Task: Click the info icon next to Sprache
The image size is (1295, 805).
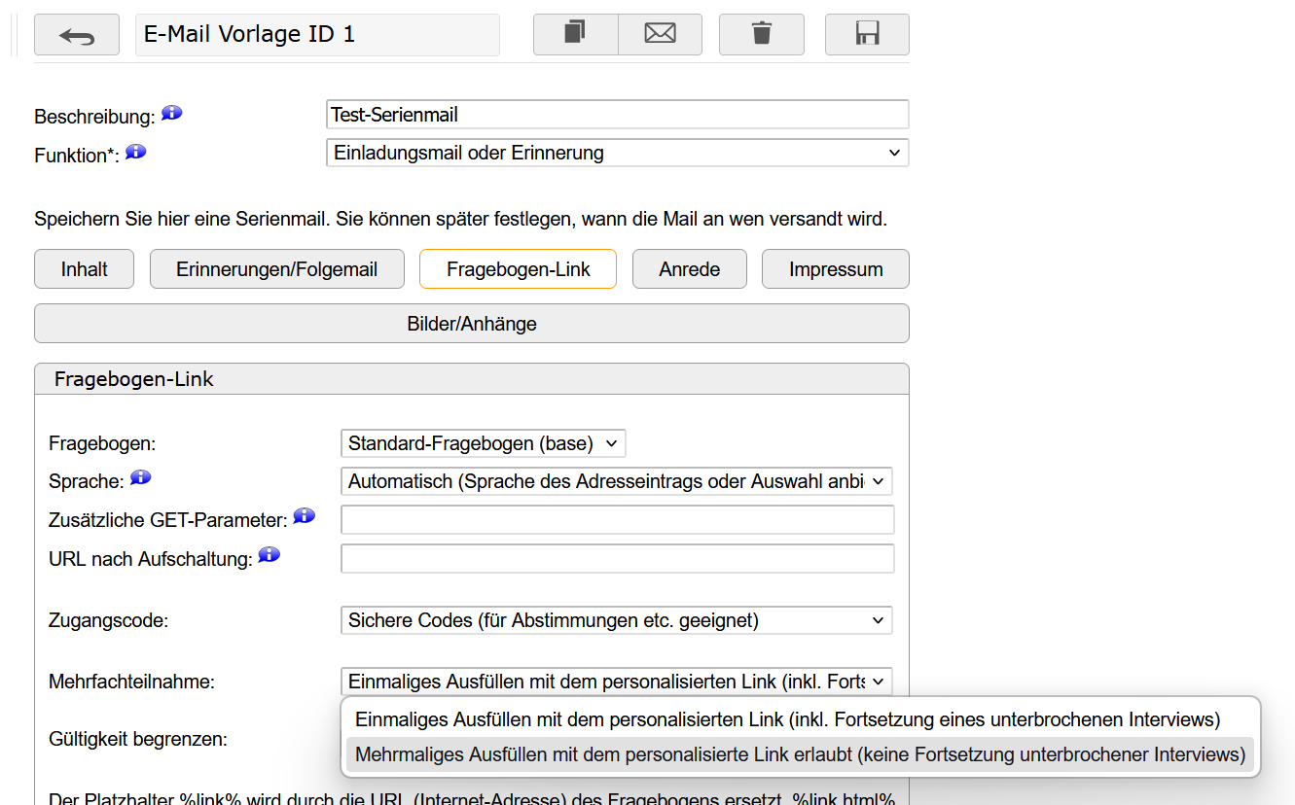Action: 139,477
